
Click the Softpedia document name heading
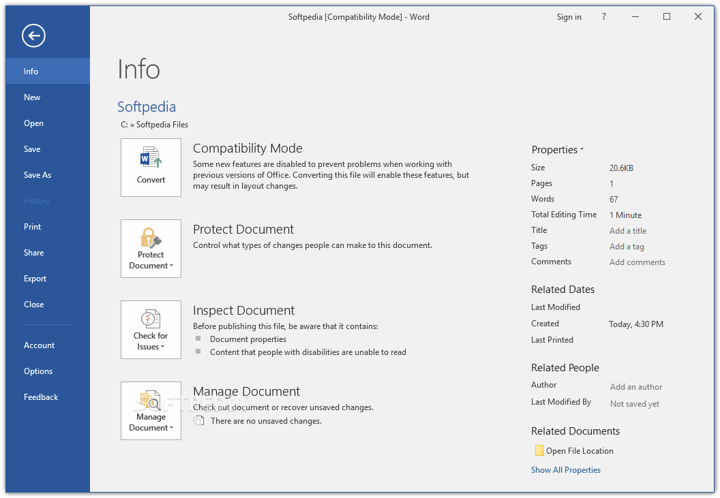coord(147,106)
